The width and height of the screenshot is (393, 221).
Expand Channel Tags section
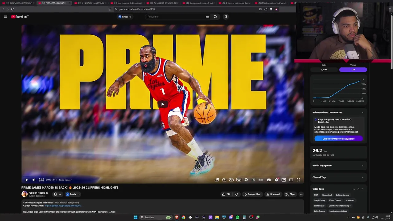(338, 177)
